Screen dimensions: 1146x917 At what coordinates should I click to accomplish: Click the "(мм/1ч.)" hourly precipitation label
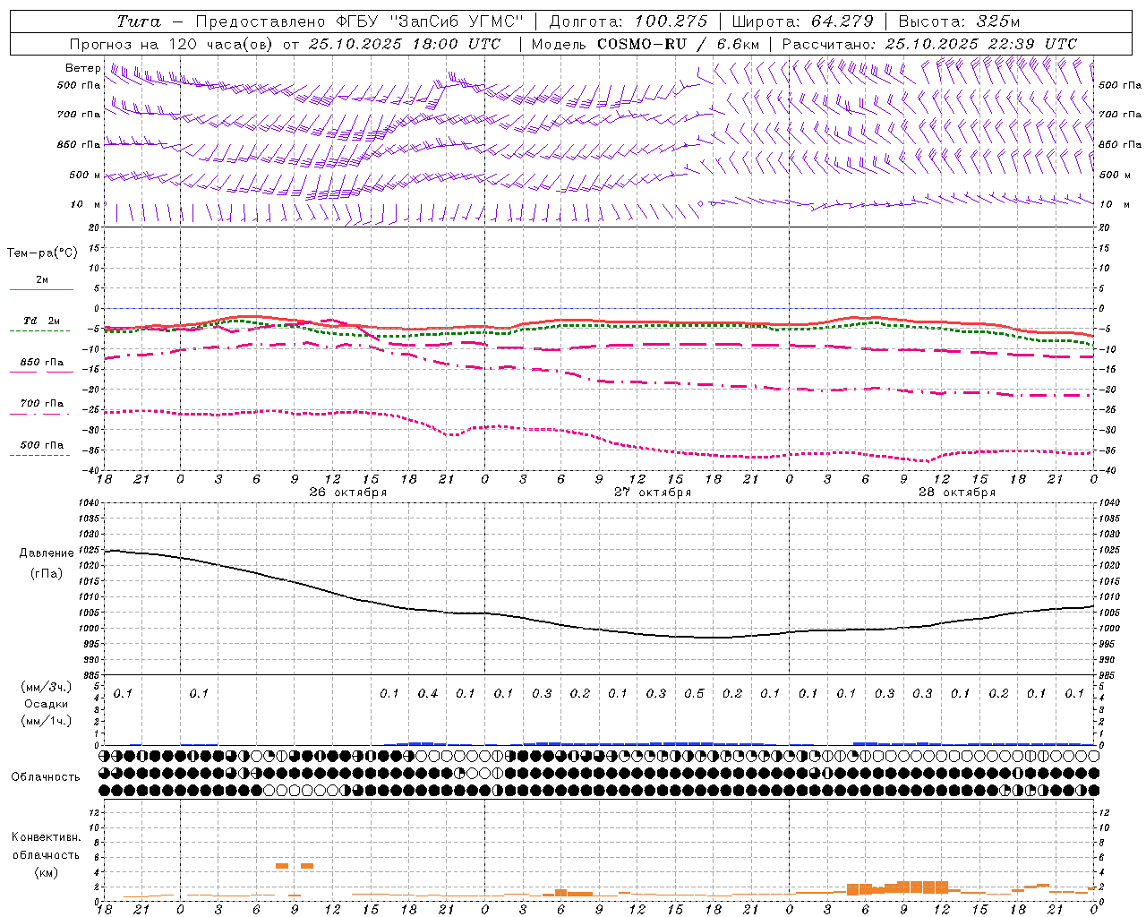47,721
